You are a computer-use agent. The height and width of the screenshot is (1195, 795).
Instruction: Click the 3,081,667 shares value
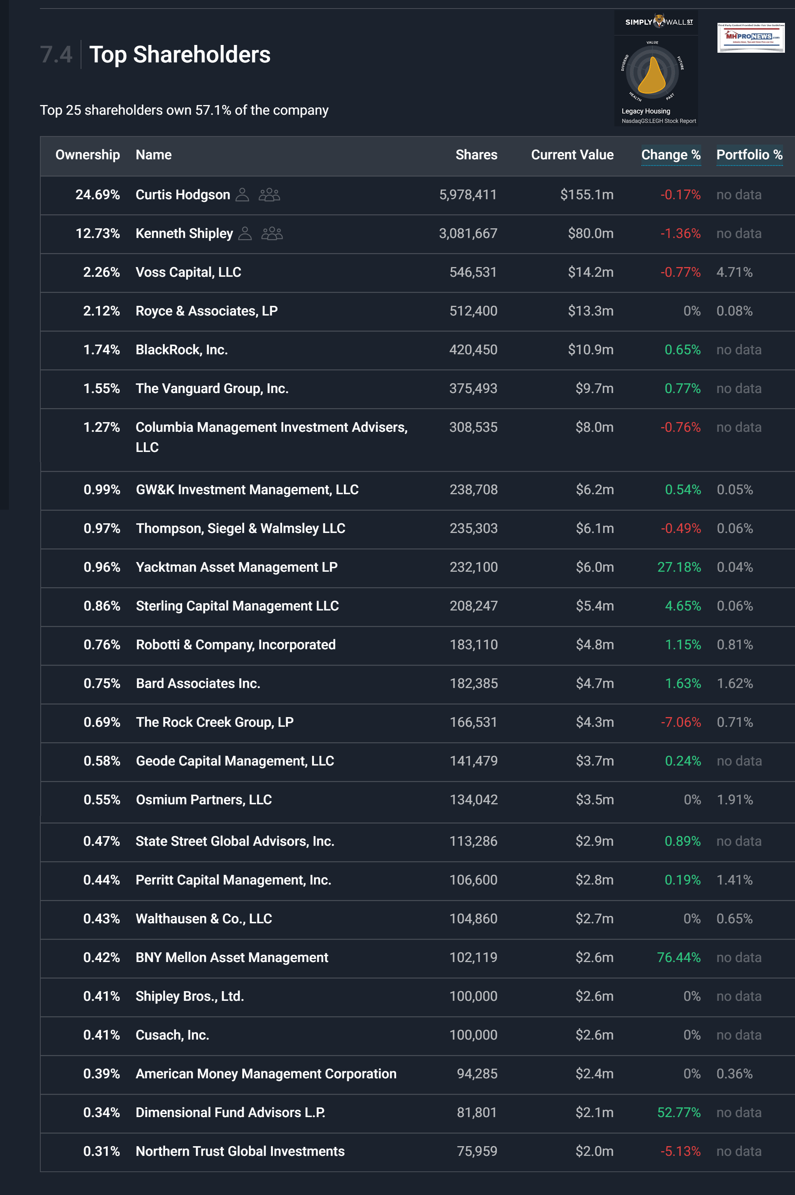468,233
